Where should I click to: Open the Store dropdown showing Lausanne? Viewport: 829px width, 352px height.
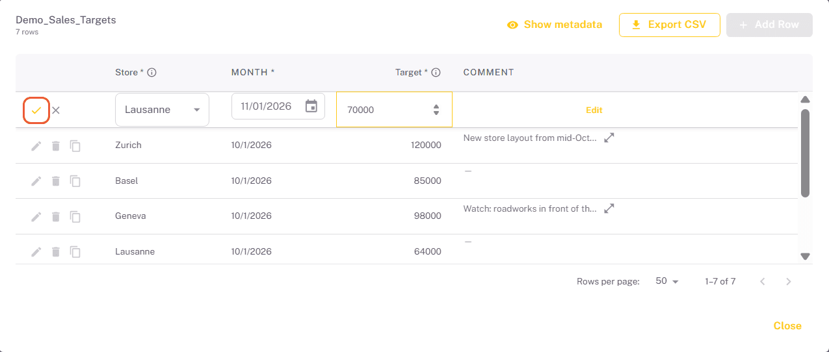click(162, 110)
